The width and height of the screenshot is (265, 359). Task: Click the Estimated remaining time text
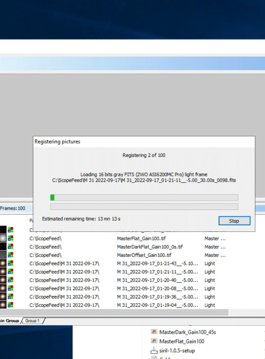pyautogui.click(x=81, y=219)
